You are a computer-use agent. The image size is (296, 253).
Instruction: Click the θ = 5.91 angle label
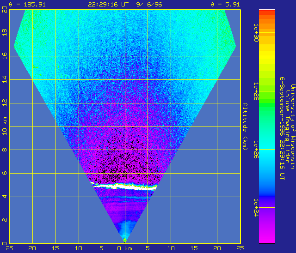pos(225,4)
